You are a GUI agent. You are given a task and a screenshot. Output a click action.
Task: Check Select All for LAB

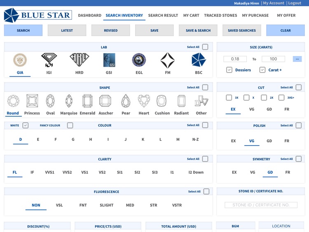point(205,47)
